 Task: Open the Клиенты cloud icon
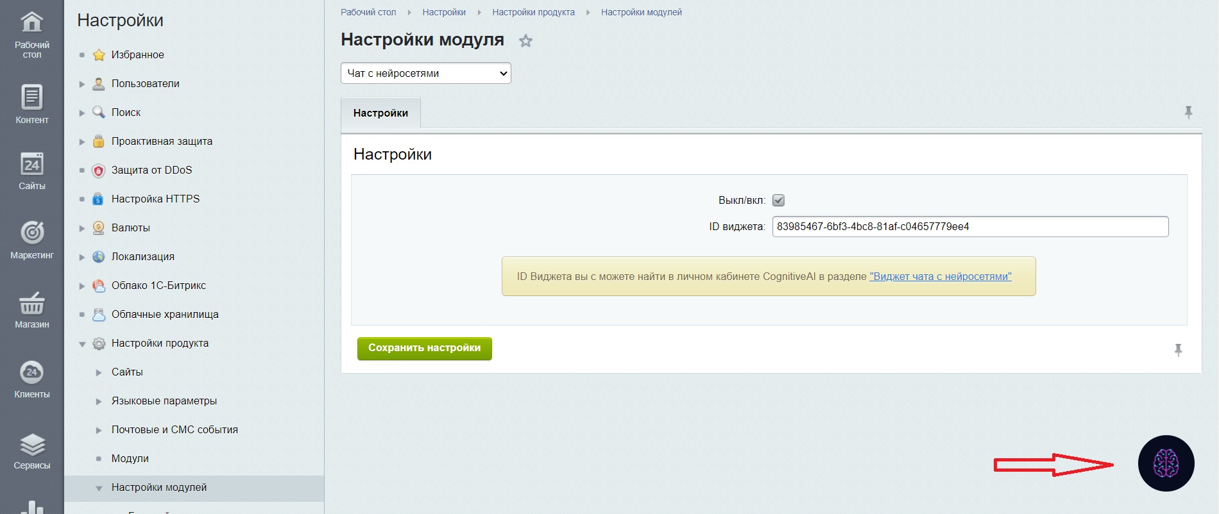[x=31, y=372]
